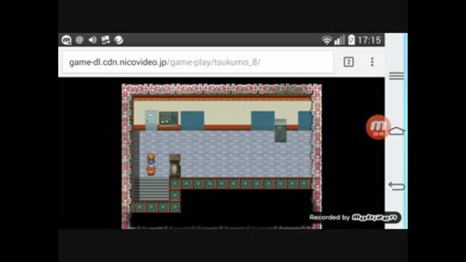Click the green bulletin board on the wall

(x=168, y=118)
